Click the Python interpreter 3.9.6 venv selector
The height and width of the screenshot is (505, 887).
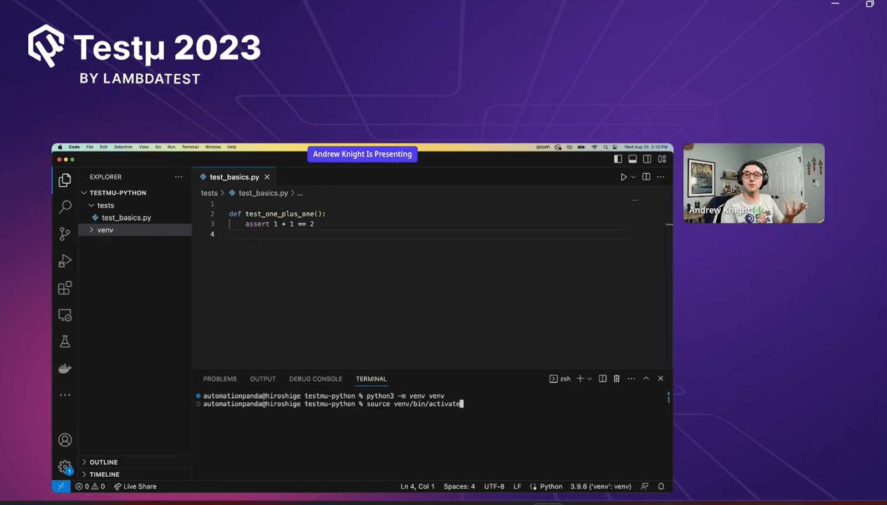click(x=600, y=487)
